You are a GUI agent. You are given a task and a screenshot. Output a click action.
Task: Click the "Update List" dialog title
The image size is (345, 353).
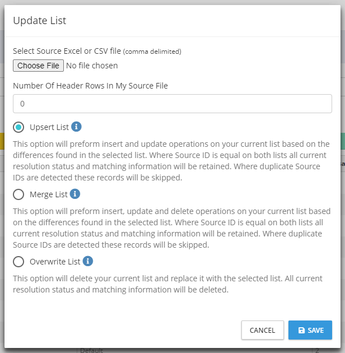[39, 21]
